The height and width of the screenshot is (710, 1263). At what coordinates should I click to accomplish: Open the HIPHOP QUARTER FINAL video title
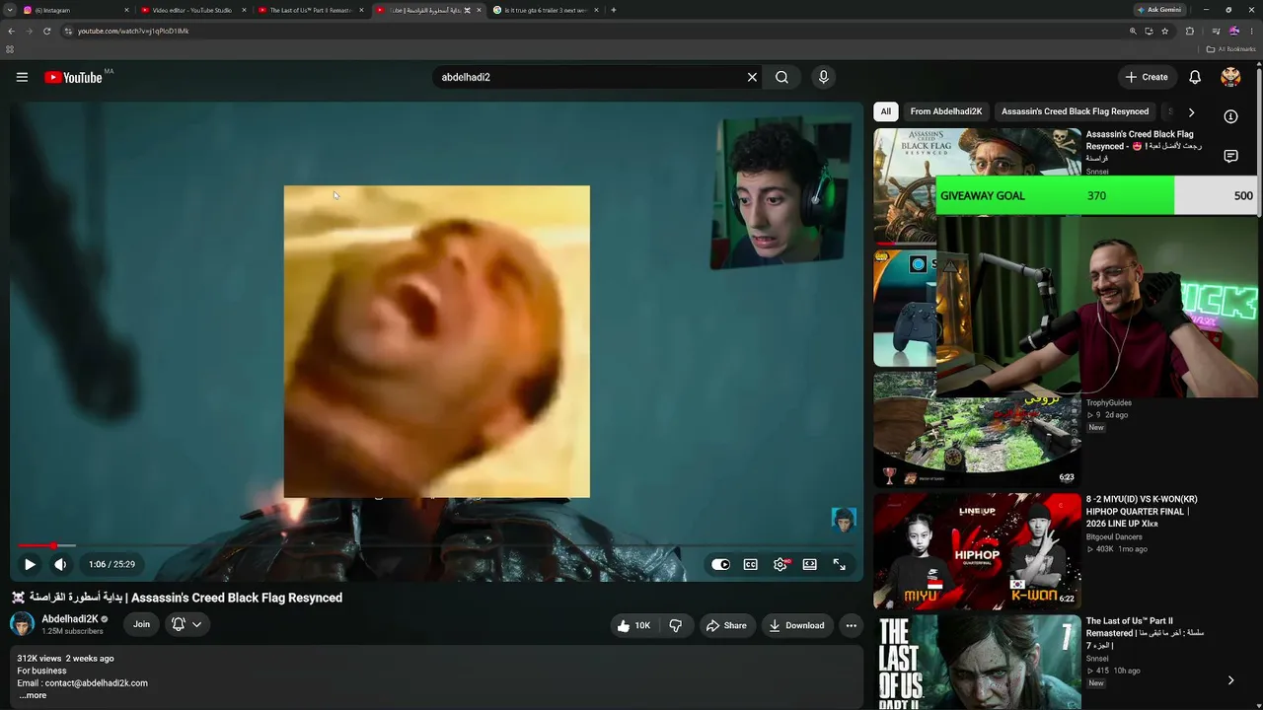coord(1143,512)
